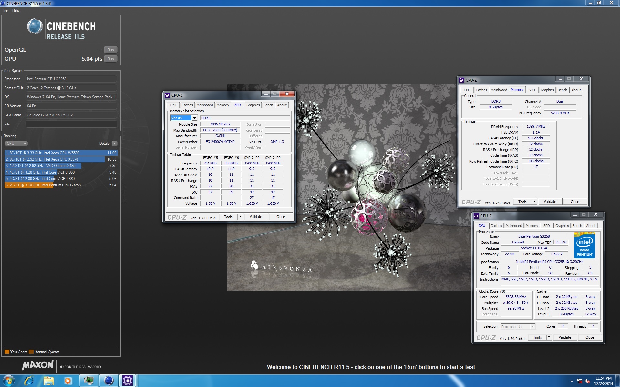Switch to Mainboard tab in CPU window
620x387 pixels.
pyautogui.click(x=513, y=226)
